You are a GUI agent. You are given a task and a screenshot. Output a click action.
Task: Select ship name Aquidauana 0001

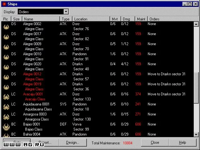coord(36,104)
